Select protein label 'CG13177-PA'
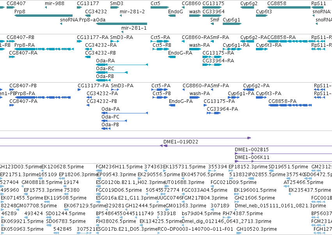 click(x=93, y=86)
